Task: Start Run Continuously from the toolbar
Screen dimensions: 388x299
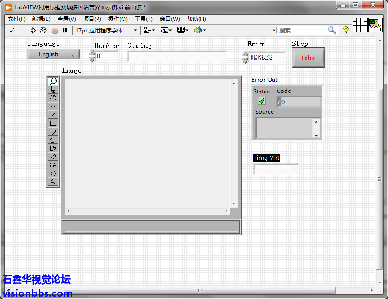Action: (x=43, y=30)
